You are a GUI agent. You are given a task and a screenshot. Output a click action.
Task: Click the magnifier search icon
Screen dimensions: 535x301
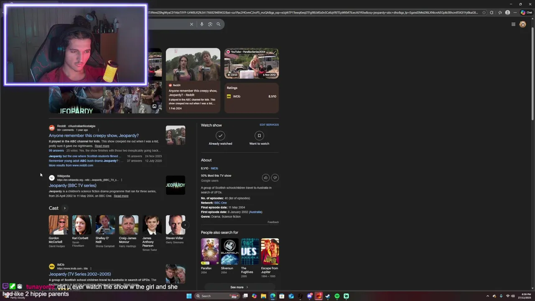(x=218, y=24)
